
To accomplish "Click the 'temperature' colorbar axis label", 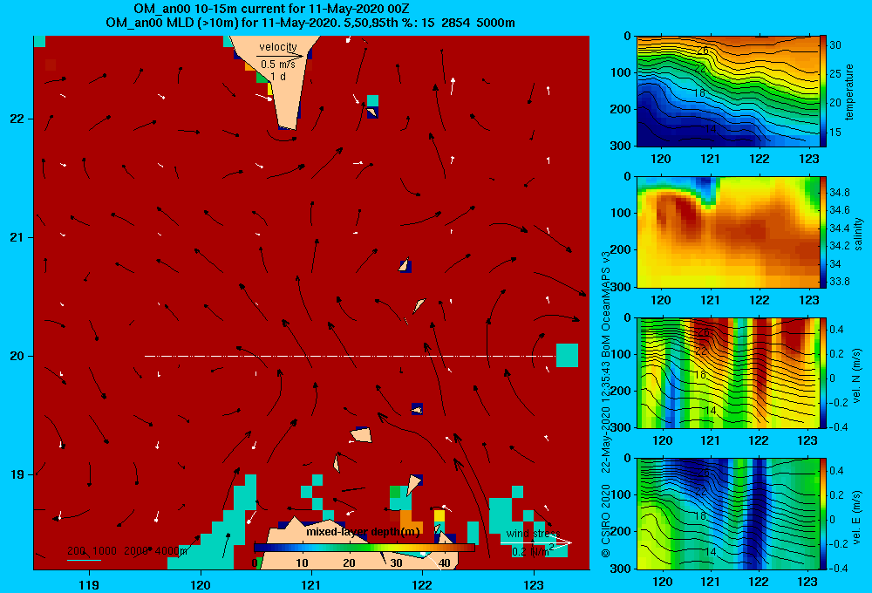I will pyautogui.click(x=849, y=92).
